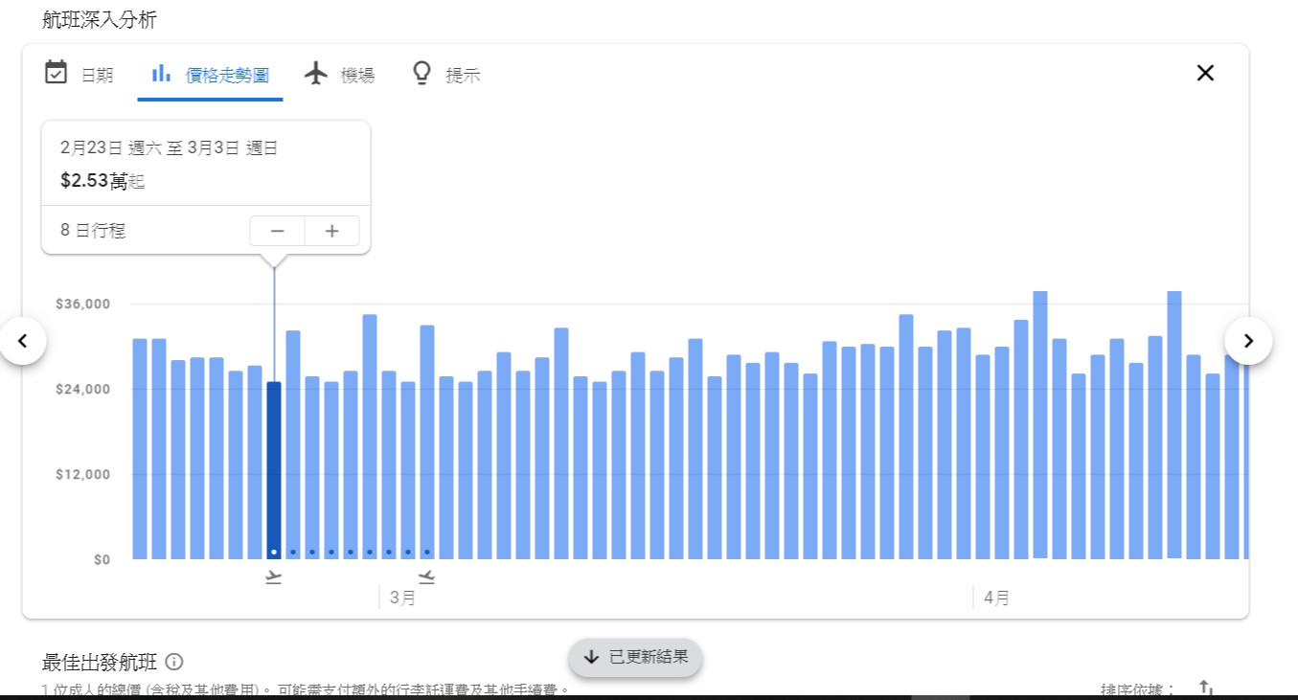Image resolution: width=1298 pixels, height=700 pixels.
Task: Increase trip length with plus button
Action: (x=332, y=231)
